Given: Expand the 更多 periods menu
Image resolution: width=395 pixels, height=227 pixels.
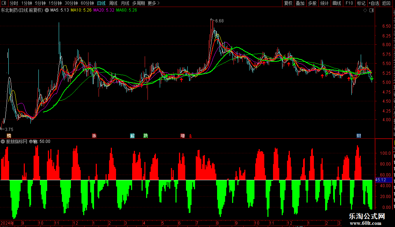Looking at the screenshot, I should click(153, 3).
